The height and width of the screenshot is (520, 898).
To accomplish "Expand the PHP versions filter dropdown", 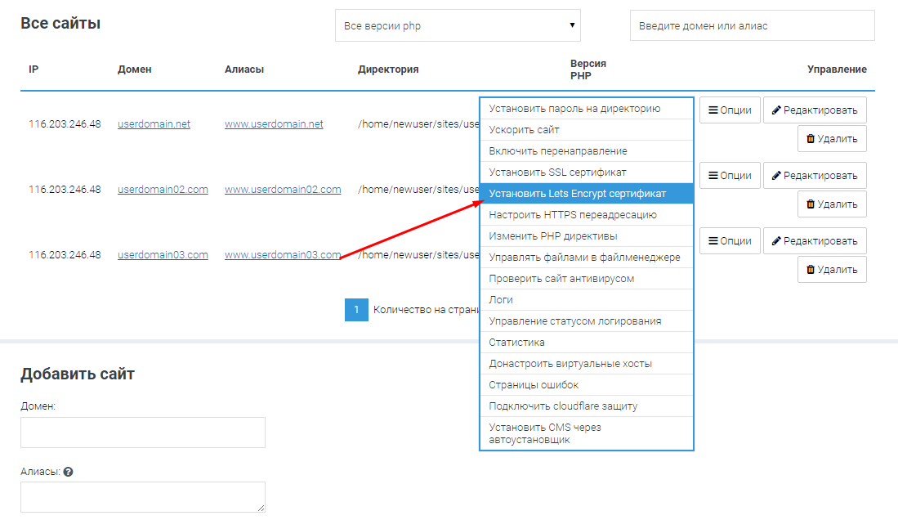I will pyautogui.click(x=458, y=25).
